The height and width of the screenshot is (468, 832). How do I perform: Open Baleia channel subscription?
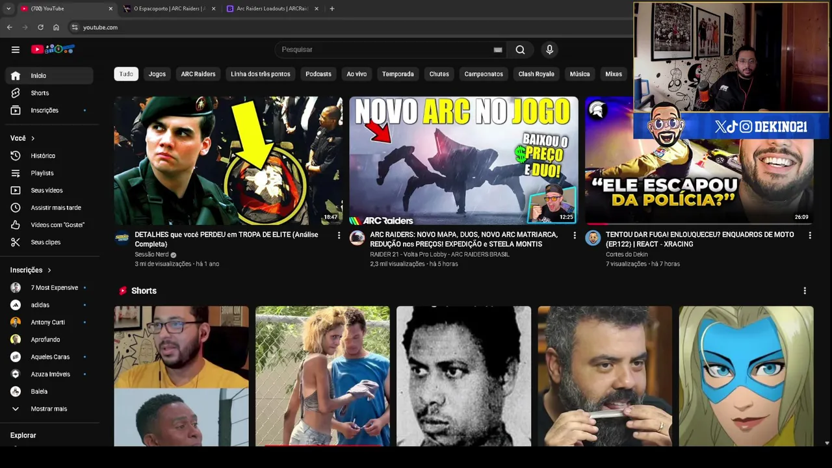pyautogui.click(x=49, y=391)
